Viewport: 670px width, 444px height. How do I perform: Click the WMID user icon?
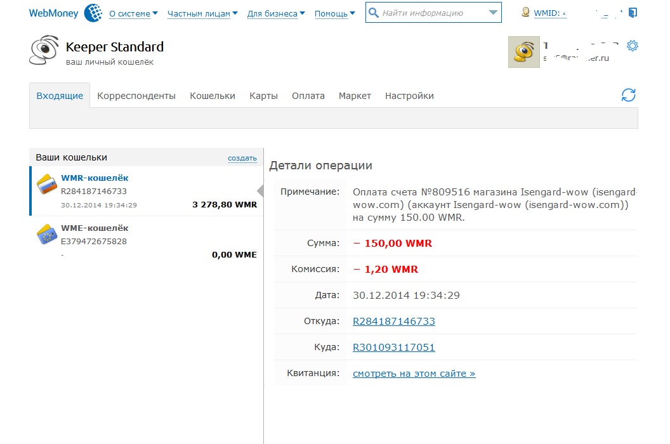pyautogui.click(x=525, y=13)
